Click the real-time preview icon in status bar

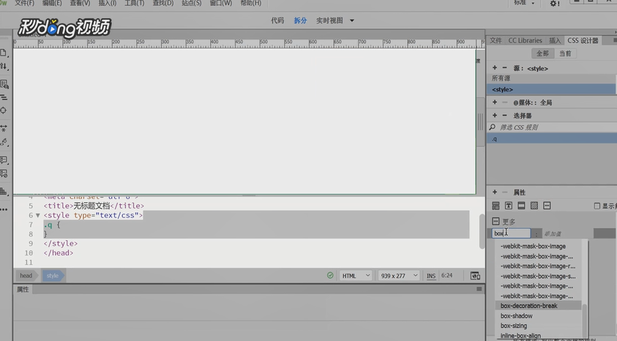[x=475, y=276]
